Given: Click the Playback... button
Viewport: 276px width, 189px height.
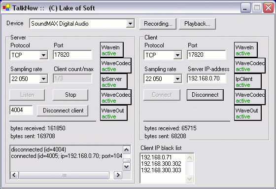Looking at the screenshot, I should (x=197, y=24).
